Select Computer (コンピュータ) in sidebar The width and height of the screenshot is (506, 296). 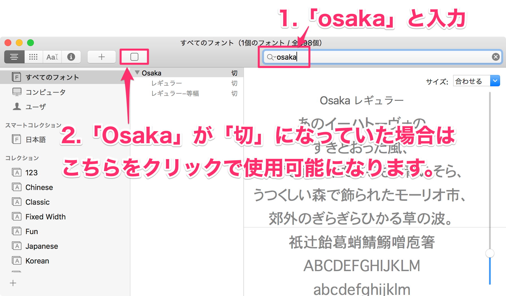pyautogui.click(x=65, y=92)
